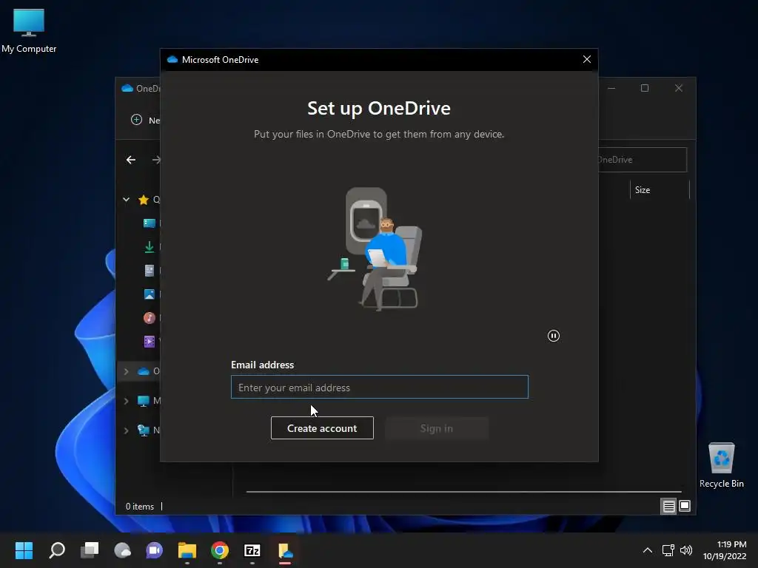Image resolution: width=758 pixels, height=568 pixels.
Task: Collapse the Quick access tree node
Action: [x=126, y=200]
